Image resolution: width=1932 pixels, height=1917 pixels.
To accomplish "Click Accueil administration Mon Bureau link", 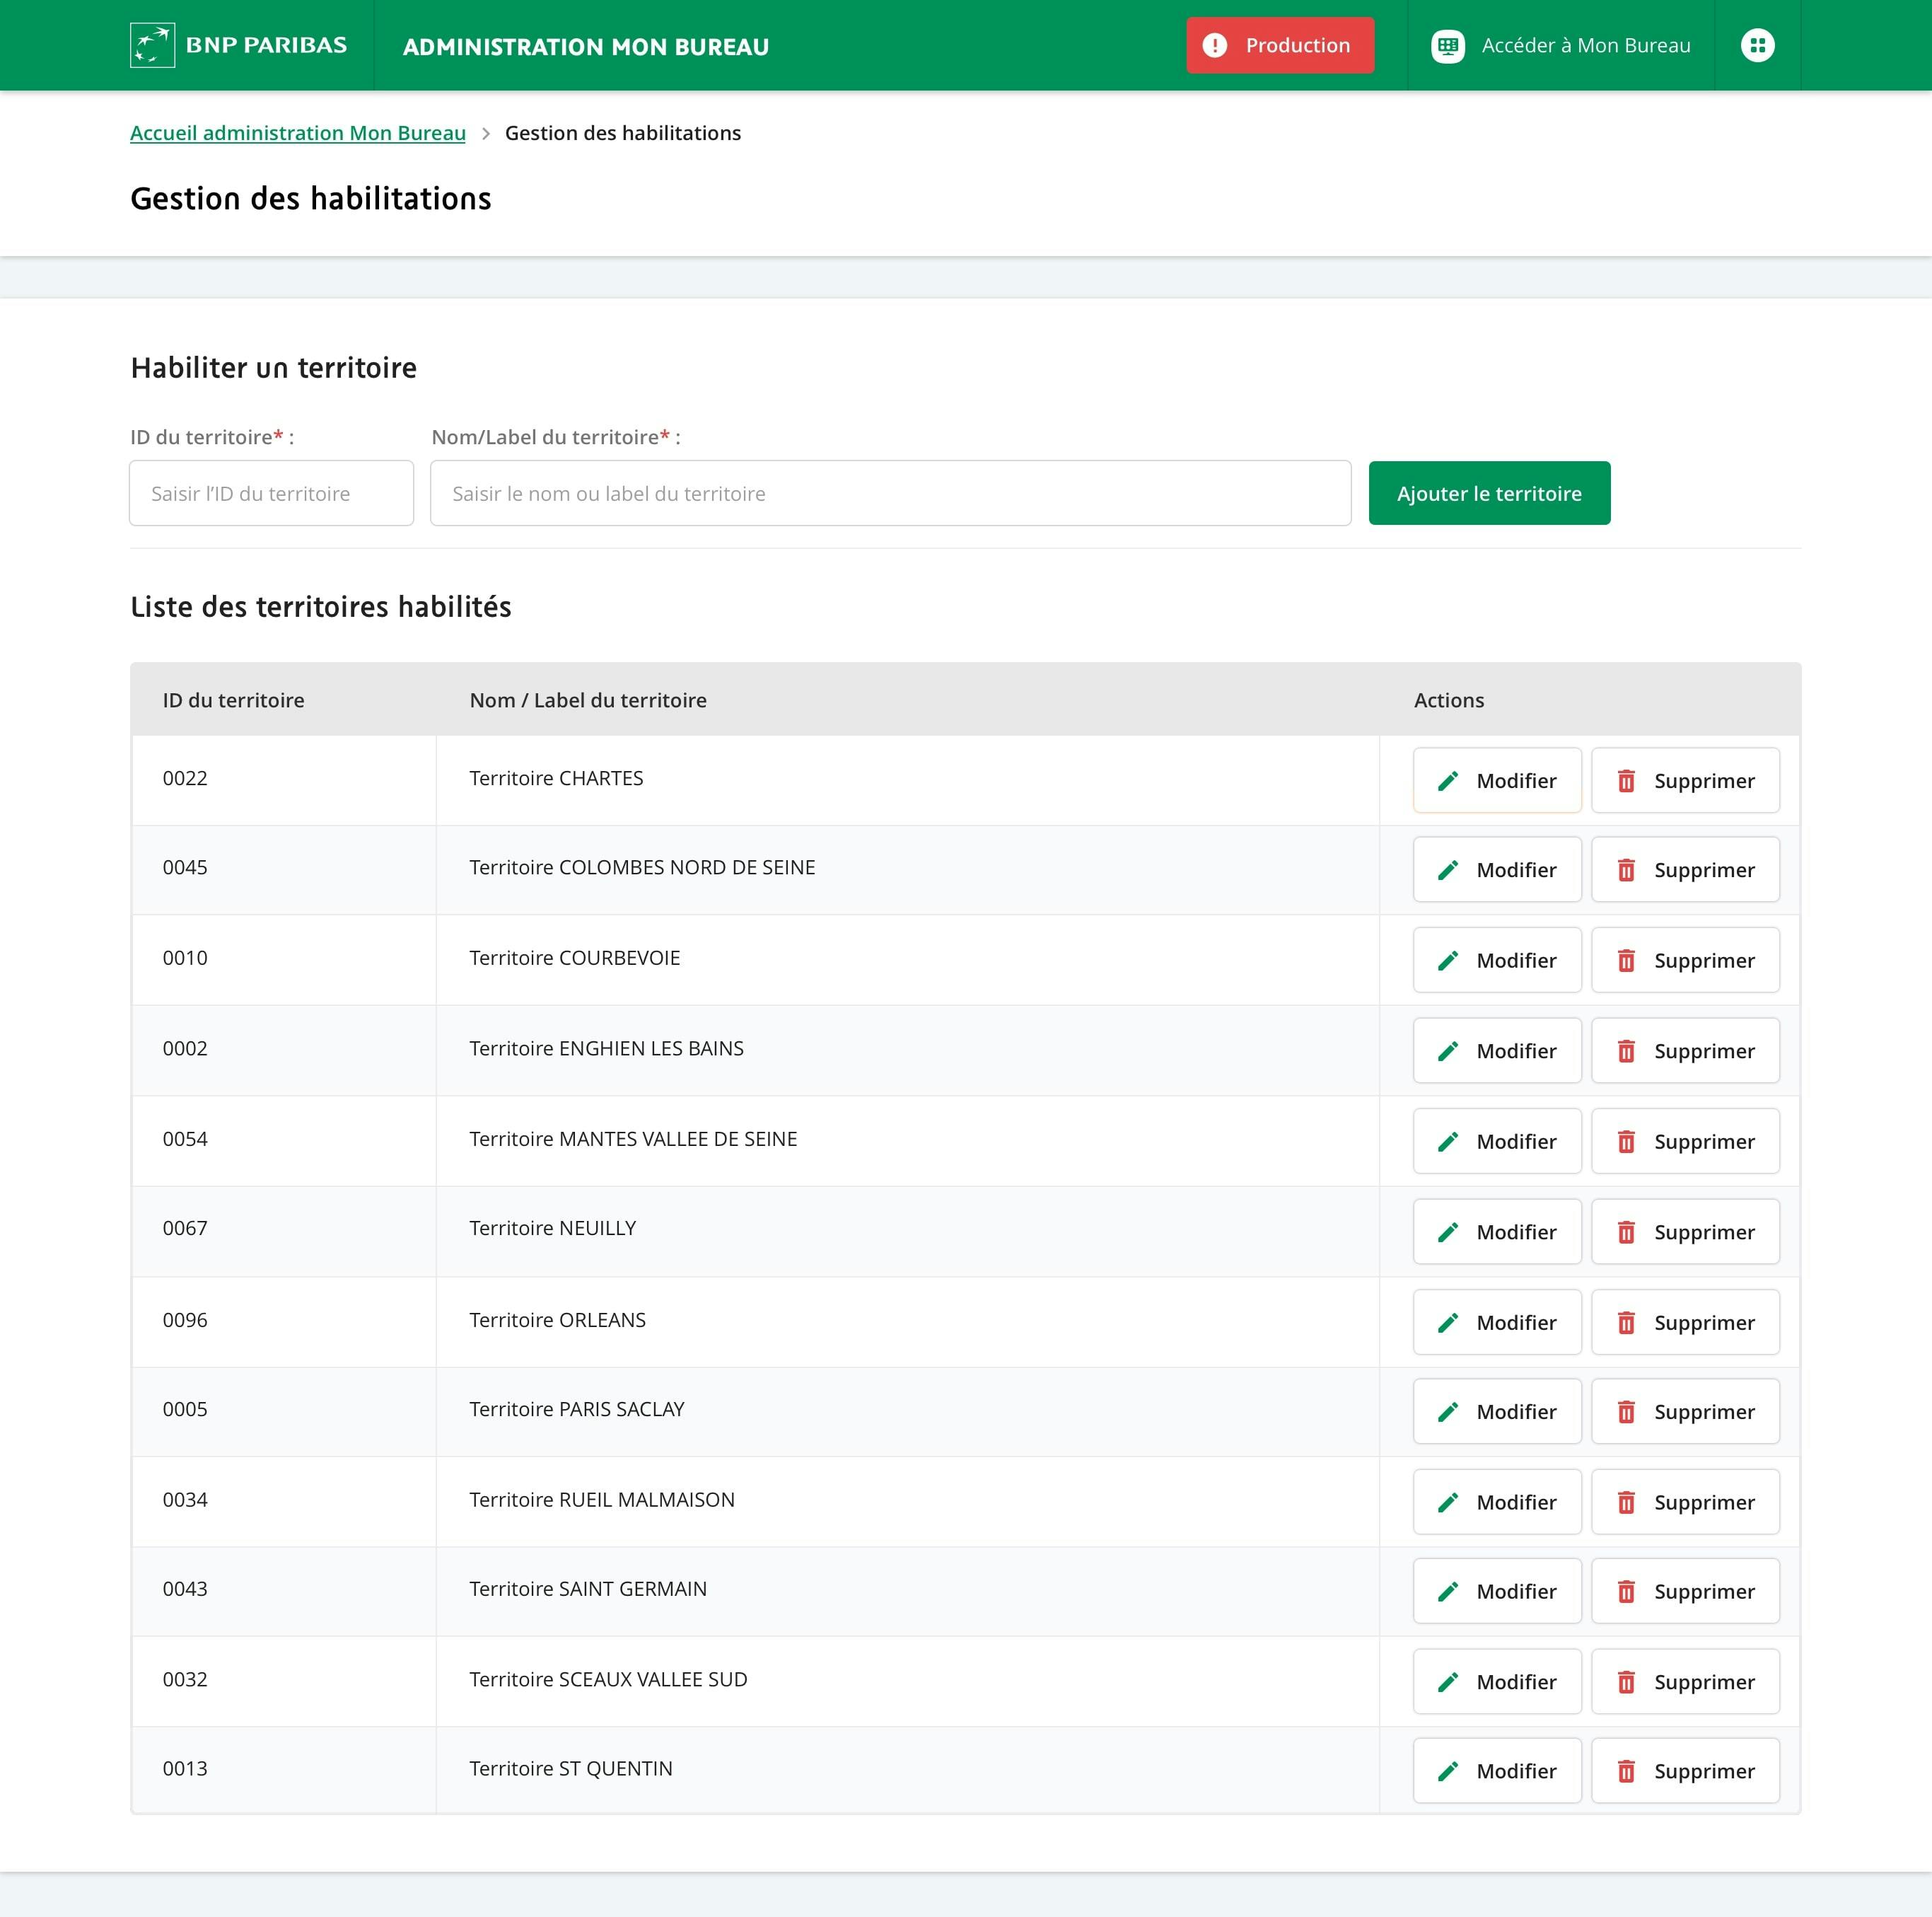I will coord(298,132).
